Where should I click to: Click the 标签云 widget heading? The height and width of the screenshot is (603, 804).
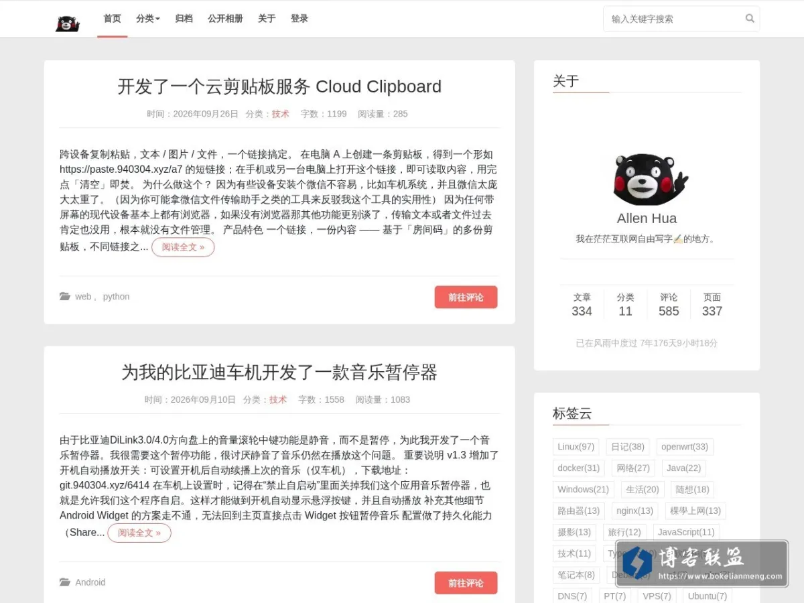coord(572,413)
